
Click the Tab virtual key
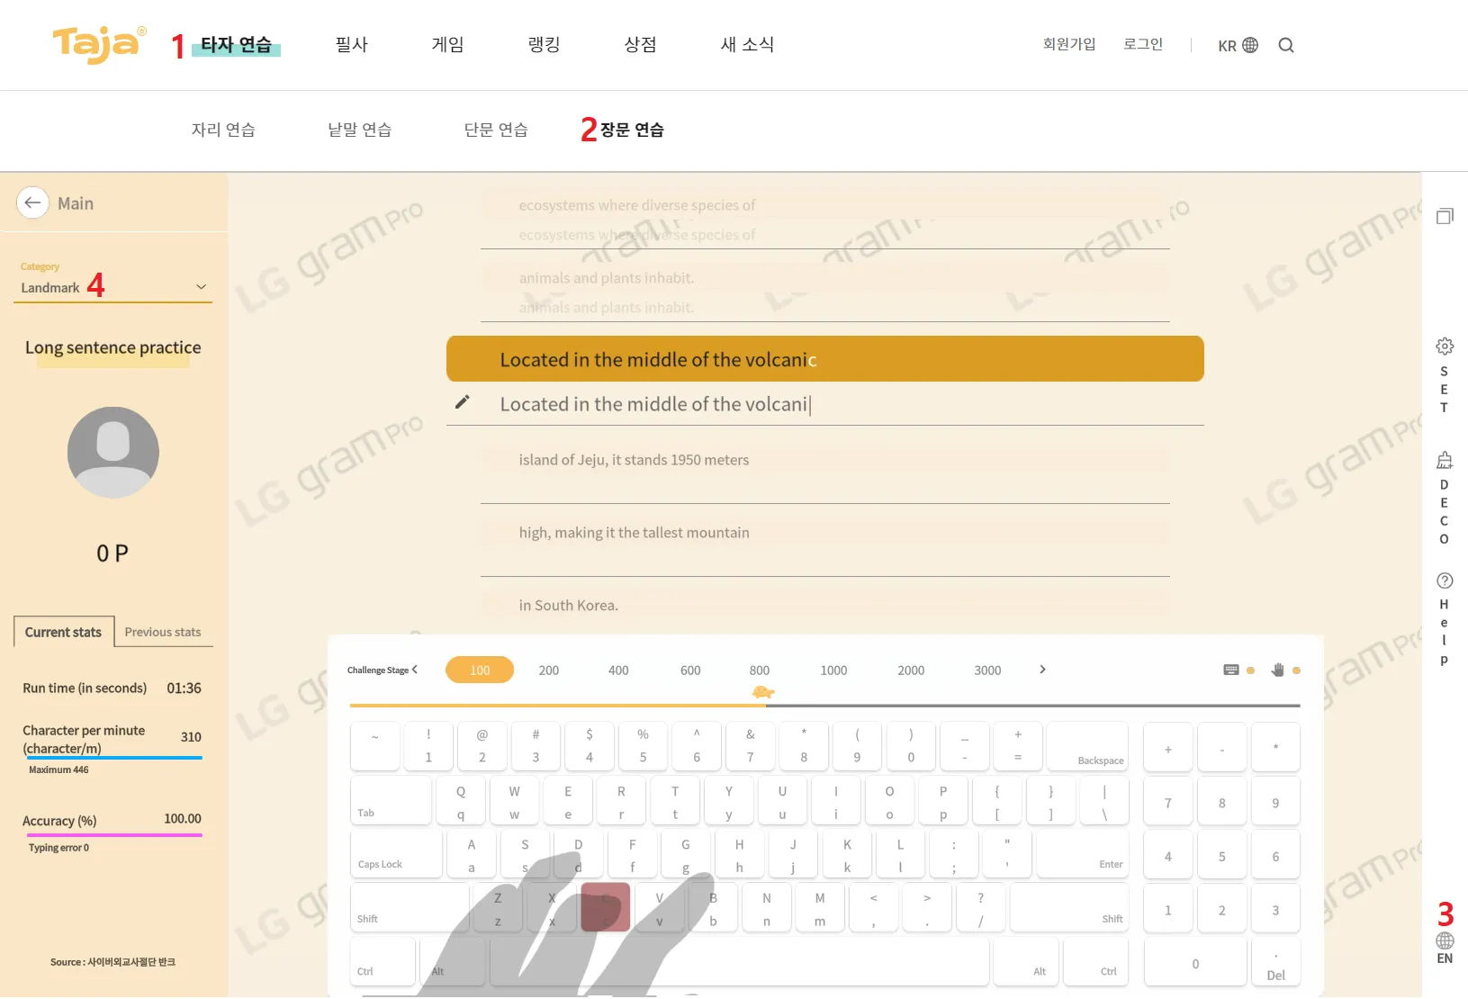pos(391,800)
